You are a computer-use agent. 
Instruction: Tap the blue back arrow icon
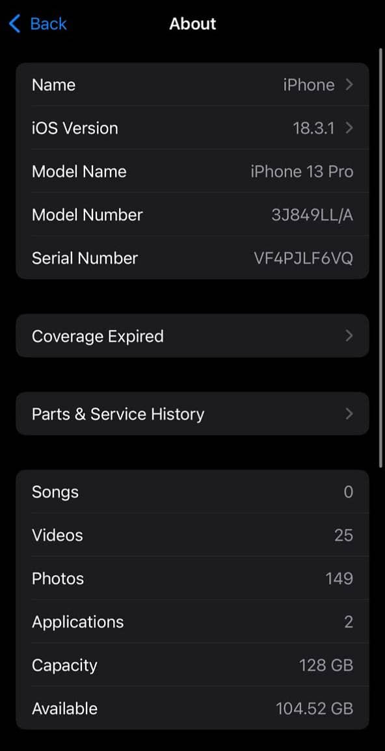click(14, 23)
